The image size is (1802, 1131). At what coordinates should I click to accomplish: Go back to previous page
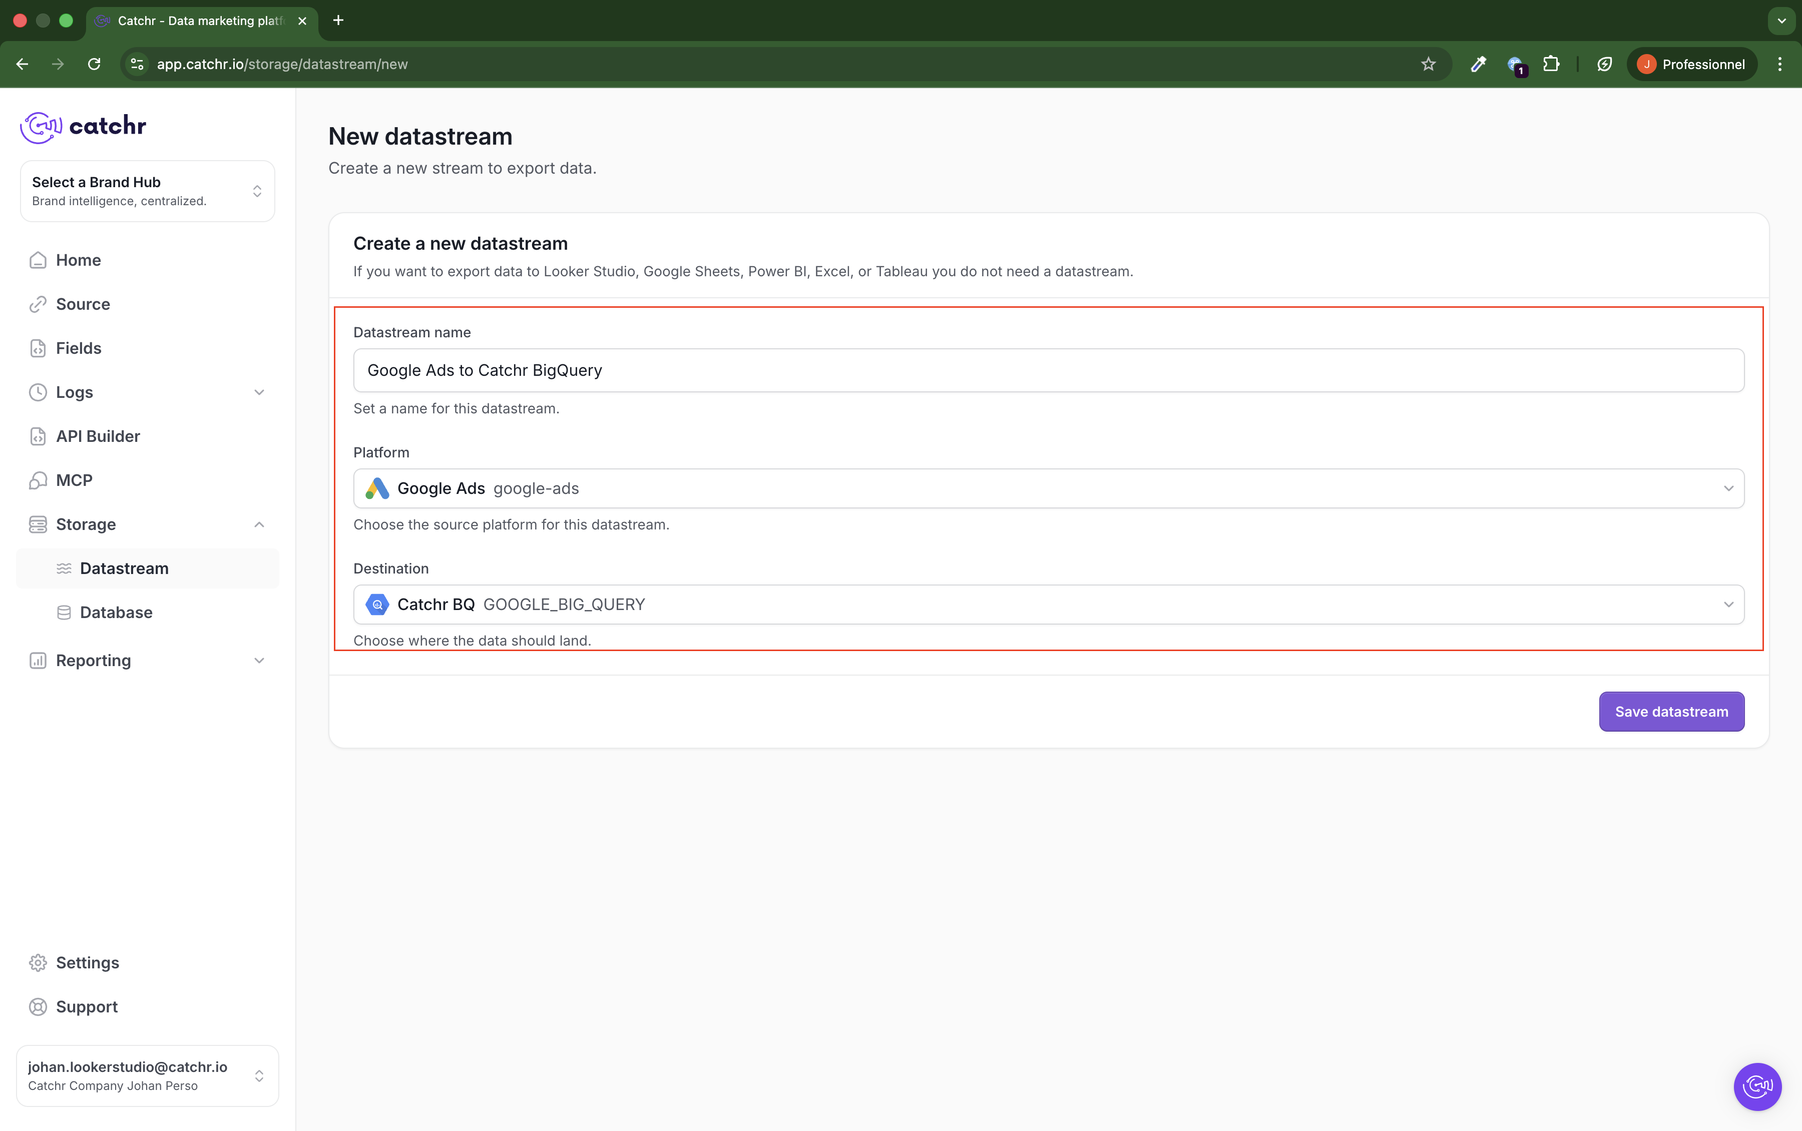(x=23, y=65)
